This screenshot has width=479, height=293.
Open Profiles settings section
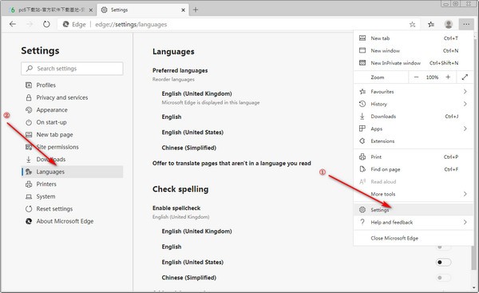click(72, 85)
